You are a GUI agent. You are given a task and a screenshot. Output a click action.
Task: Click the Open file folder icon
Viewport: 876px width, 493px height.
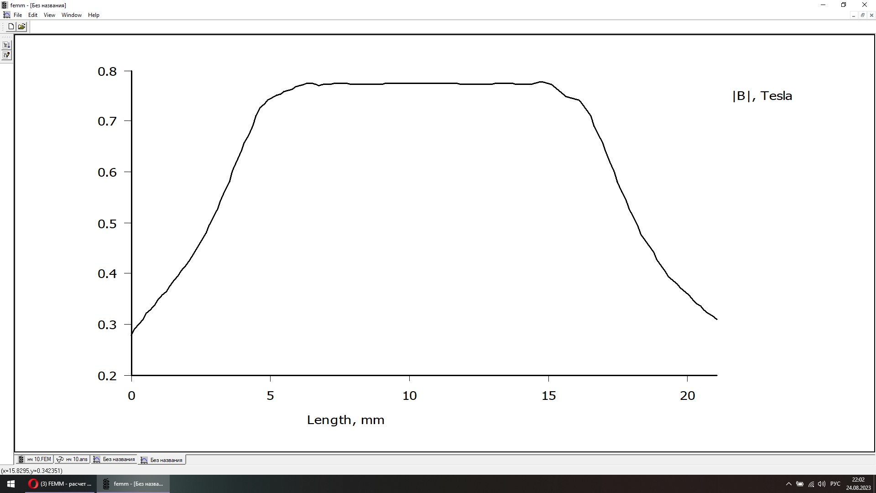point(21,26)
